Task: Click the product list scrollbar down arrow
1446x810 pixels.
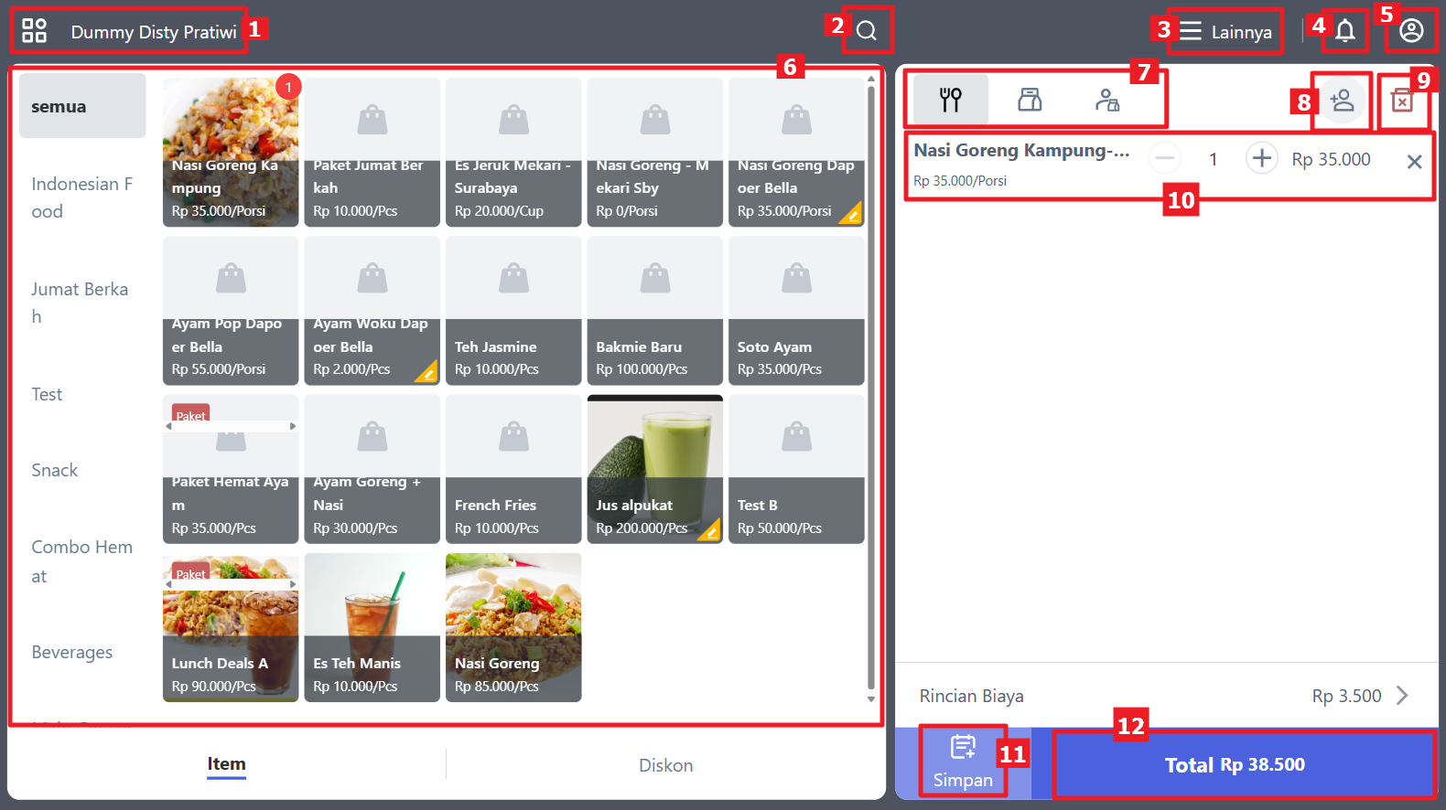Action: click(871, 699)
